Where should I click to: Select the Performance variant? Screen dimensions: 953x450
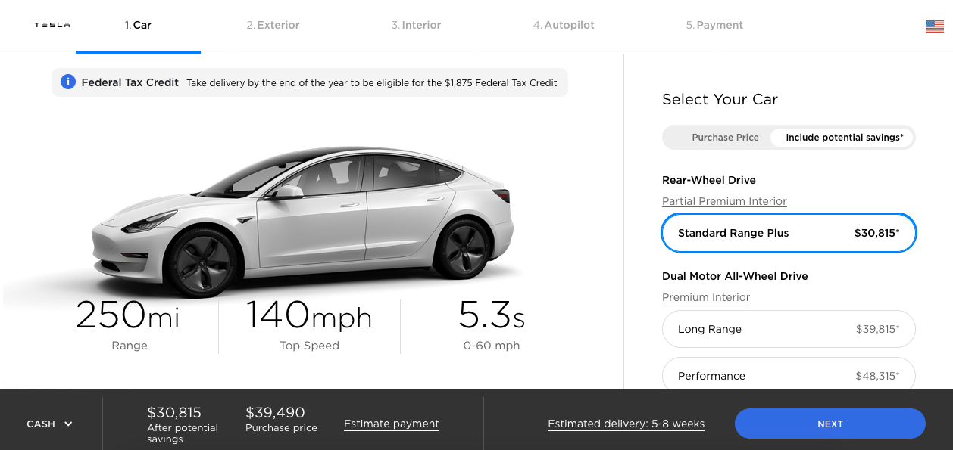pos(789,375)
